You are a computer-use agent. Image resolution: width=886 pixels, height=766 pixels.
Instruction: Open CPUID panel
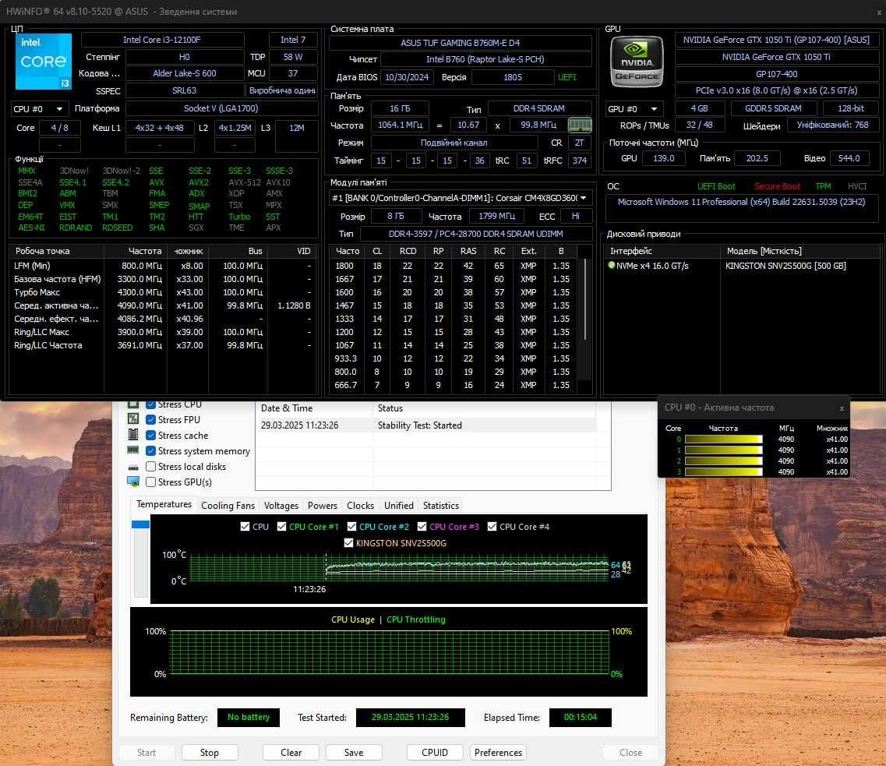pos(435,753)
